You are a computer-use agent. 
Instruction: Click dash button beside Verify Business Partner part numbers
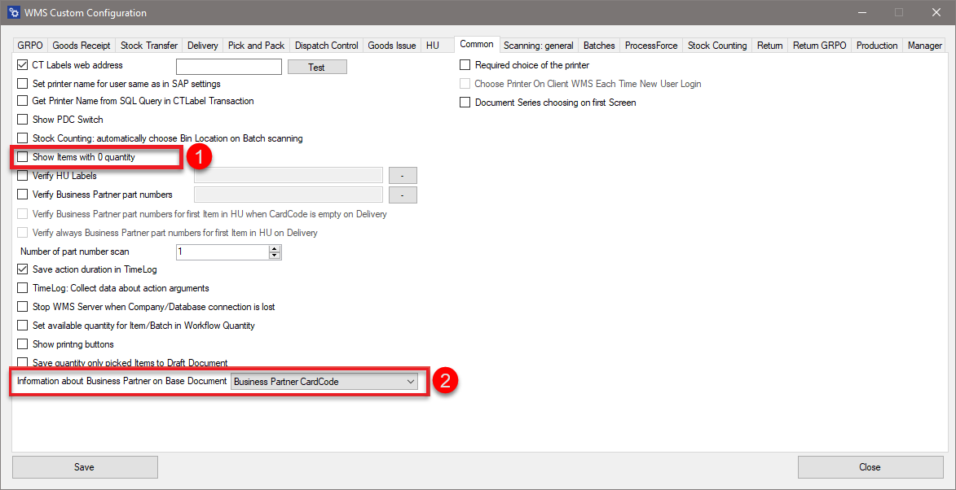pos(403,195)
